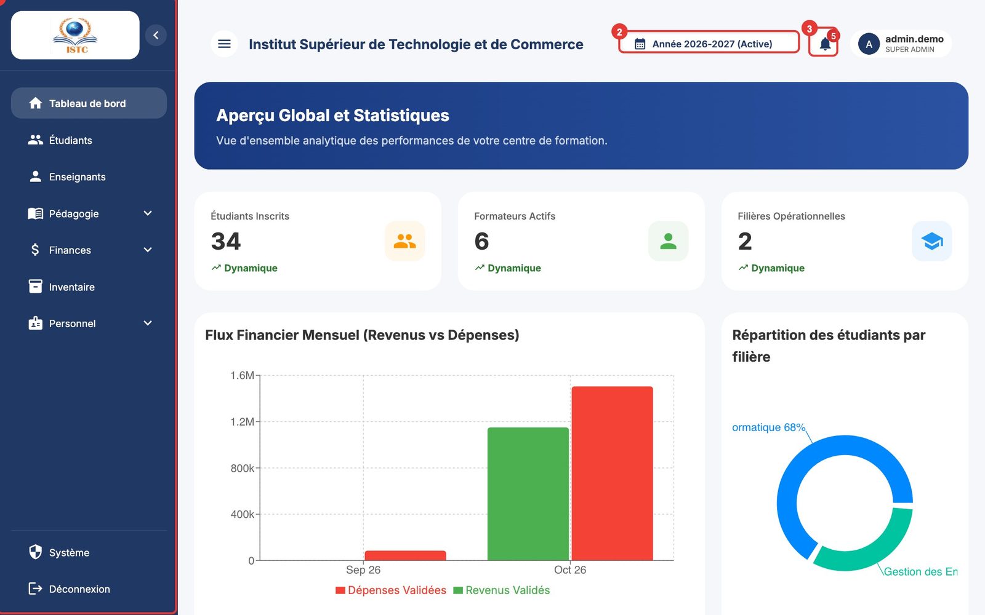Screen dimensions: 985x615
Task: Click the shield icon beside Système
Action: point(36,552)
